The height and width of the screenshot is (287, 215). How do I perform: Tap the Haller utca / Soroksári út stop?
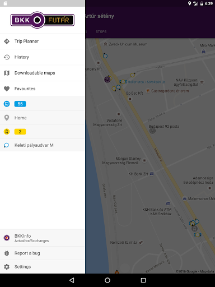tap(146, 82)
